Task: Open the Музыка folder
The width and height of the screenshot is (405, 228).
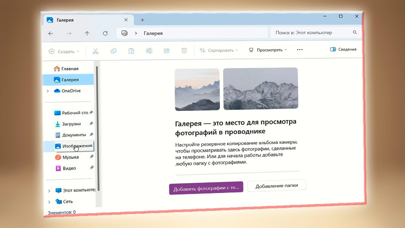Action: pos(67,157)
